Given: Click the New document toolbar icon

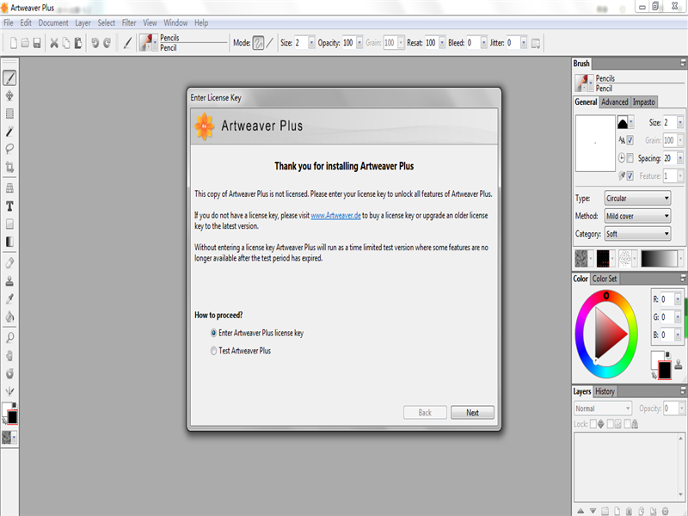Looking at the screenshot, I should click(x=14, y=42).
